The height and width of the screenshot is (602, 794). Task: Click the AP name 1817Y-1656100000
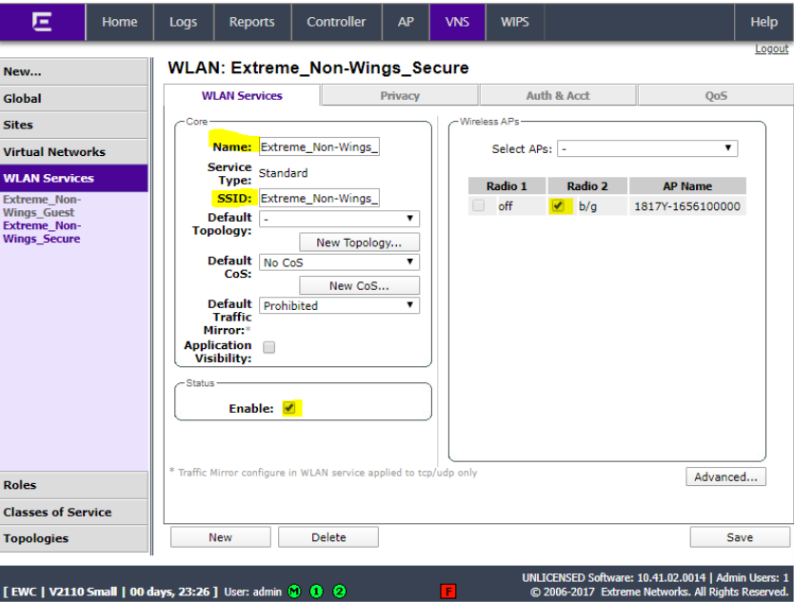pos(687,206)
